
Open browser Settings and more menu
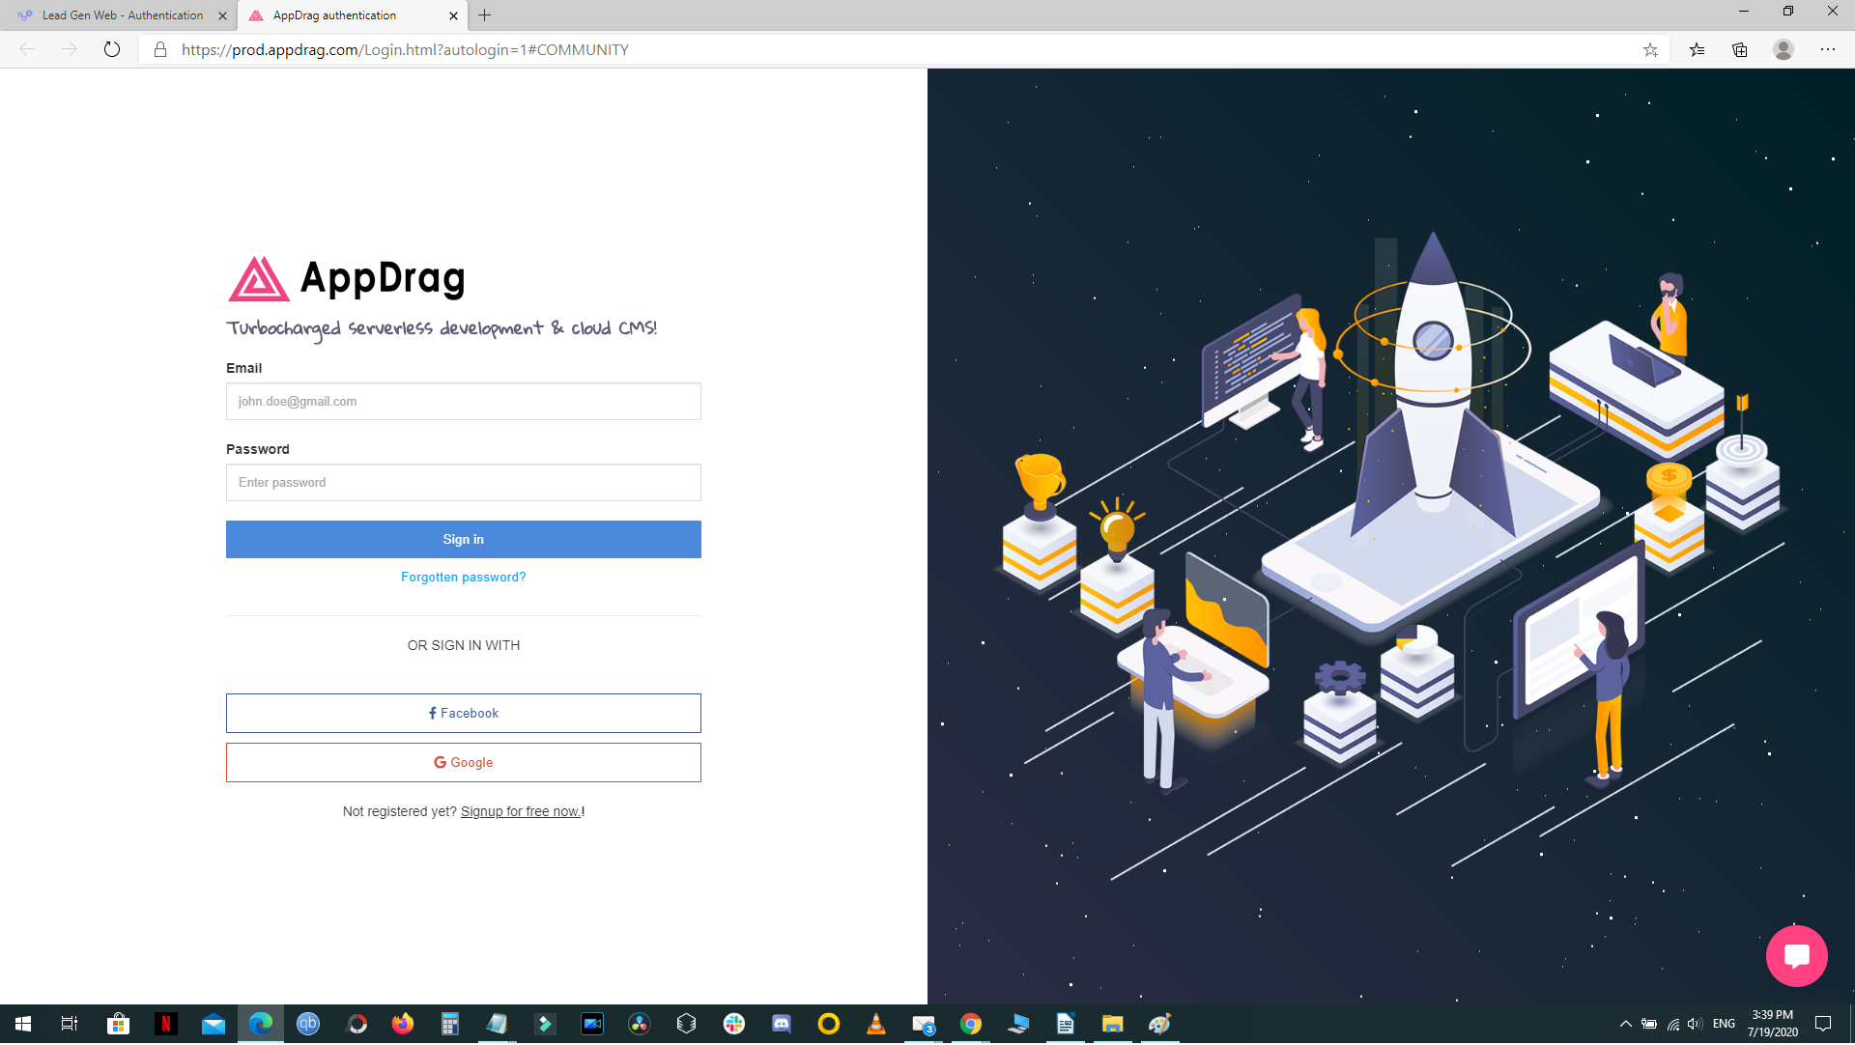pos(1828,50)
